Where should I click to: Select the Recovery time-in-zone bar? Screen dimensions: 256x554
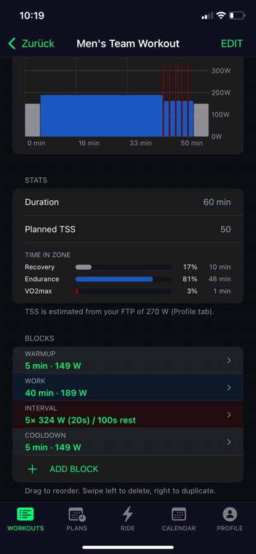(124, 267)
